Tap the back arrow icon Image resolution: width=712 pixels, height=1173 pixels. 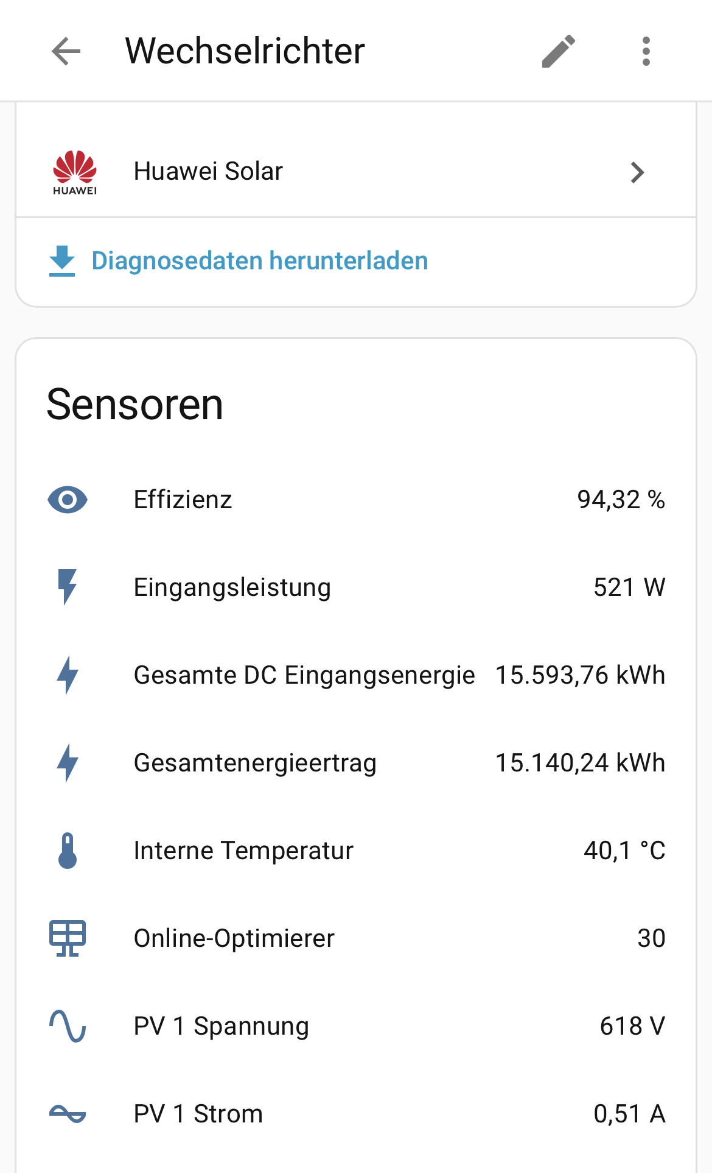(66, 51)
